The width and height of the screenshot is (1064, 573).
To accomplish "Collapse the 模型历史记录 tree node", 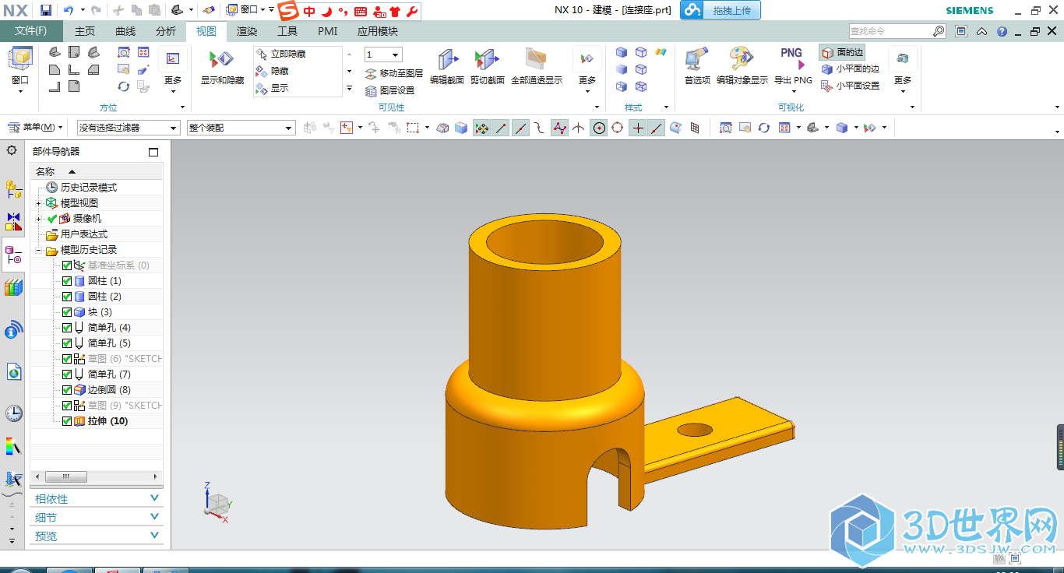I will tap(38, 250).
